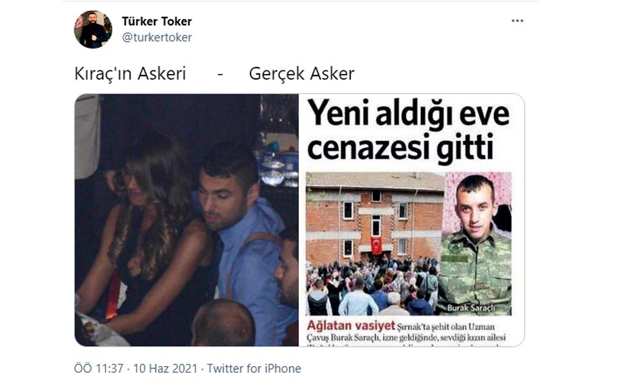Screen dimensions: 639x383
Task: Click the display name Türker Toker
Action: [x=157, y=21]
